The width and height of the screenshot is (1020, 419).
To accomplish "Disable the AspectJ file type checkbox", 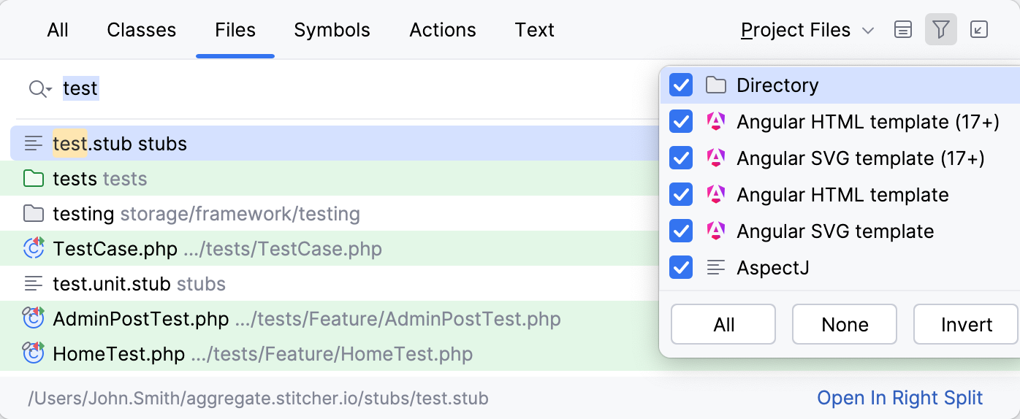I will [681, 268].
